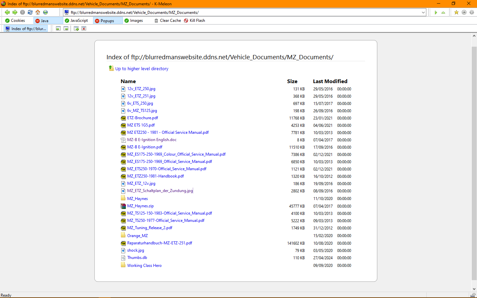Viewport: 477px width, 298px height.
Task: Open the Working Class Hero folder link
Action: pyautogui.click(x=144, y=266)
